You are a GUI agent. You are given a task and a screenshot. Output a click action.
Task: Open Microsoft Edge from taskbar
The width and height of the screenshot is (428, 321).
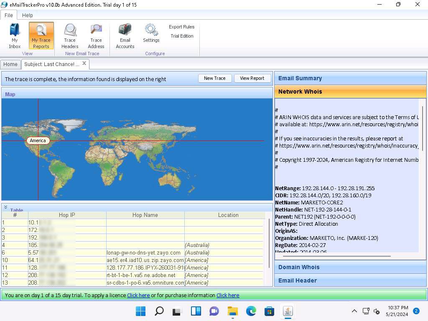click(251, 311)
